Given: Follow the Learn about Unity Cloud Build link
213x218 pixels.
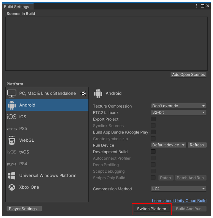Looking at the screenshot, I should click(179, 201).
